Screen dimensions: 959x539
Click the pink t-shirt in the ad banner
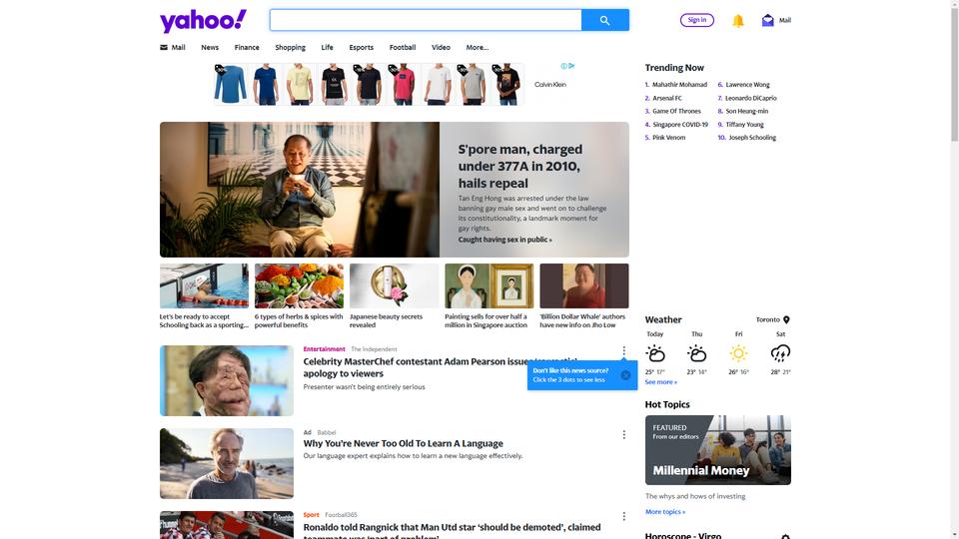[403, 84]
